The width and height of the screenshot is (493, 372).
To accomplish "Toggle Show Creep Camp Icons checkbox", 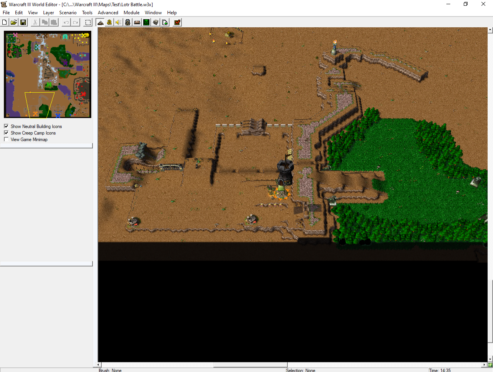I will (x=6, y=133).
